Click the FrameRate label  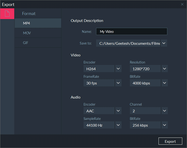tap(91, 76)
